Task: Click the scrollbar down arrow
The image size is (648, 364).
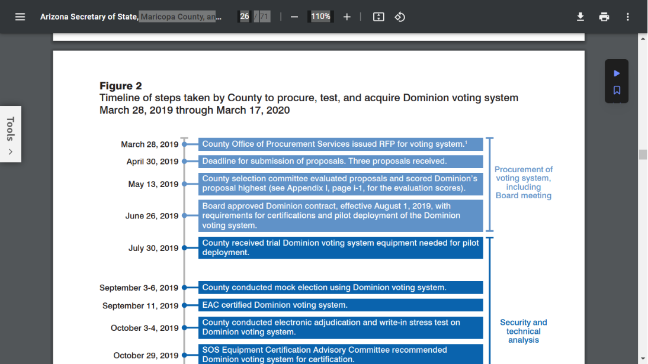Action: pos(643,359)
